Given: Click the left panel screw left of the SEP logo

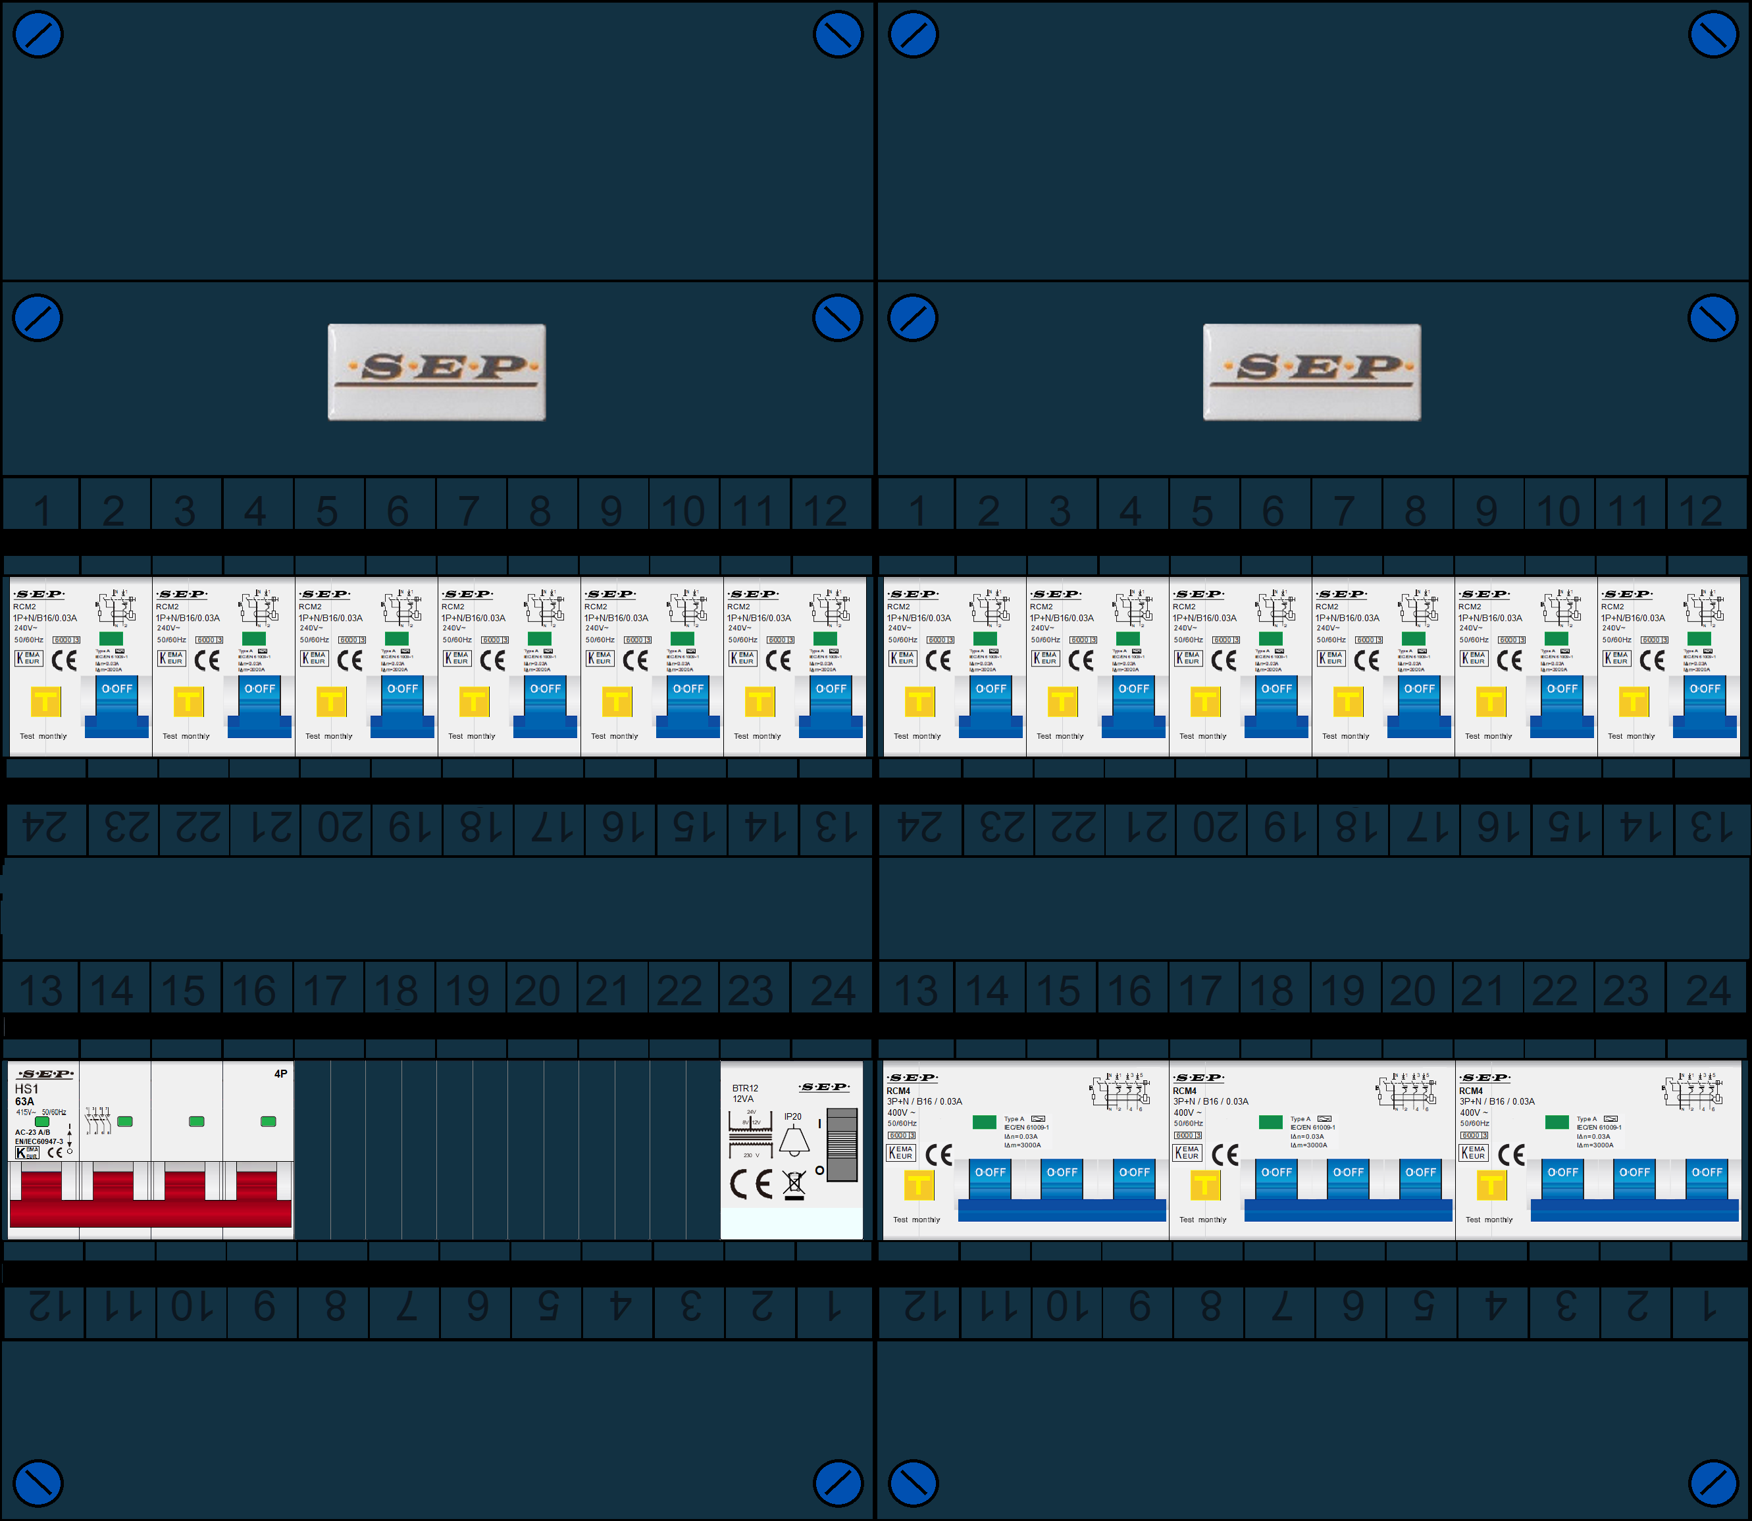Looking at the screenshot, I should point(38,318).
